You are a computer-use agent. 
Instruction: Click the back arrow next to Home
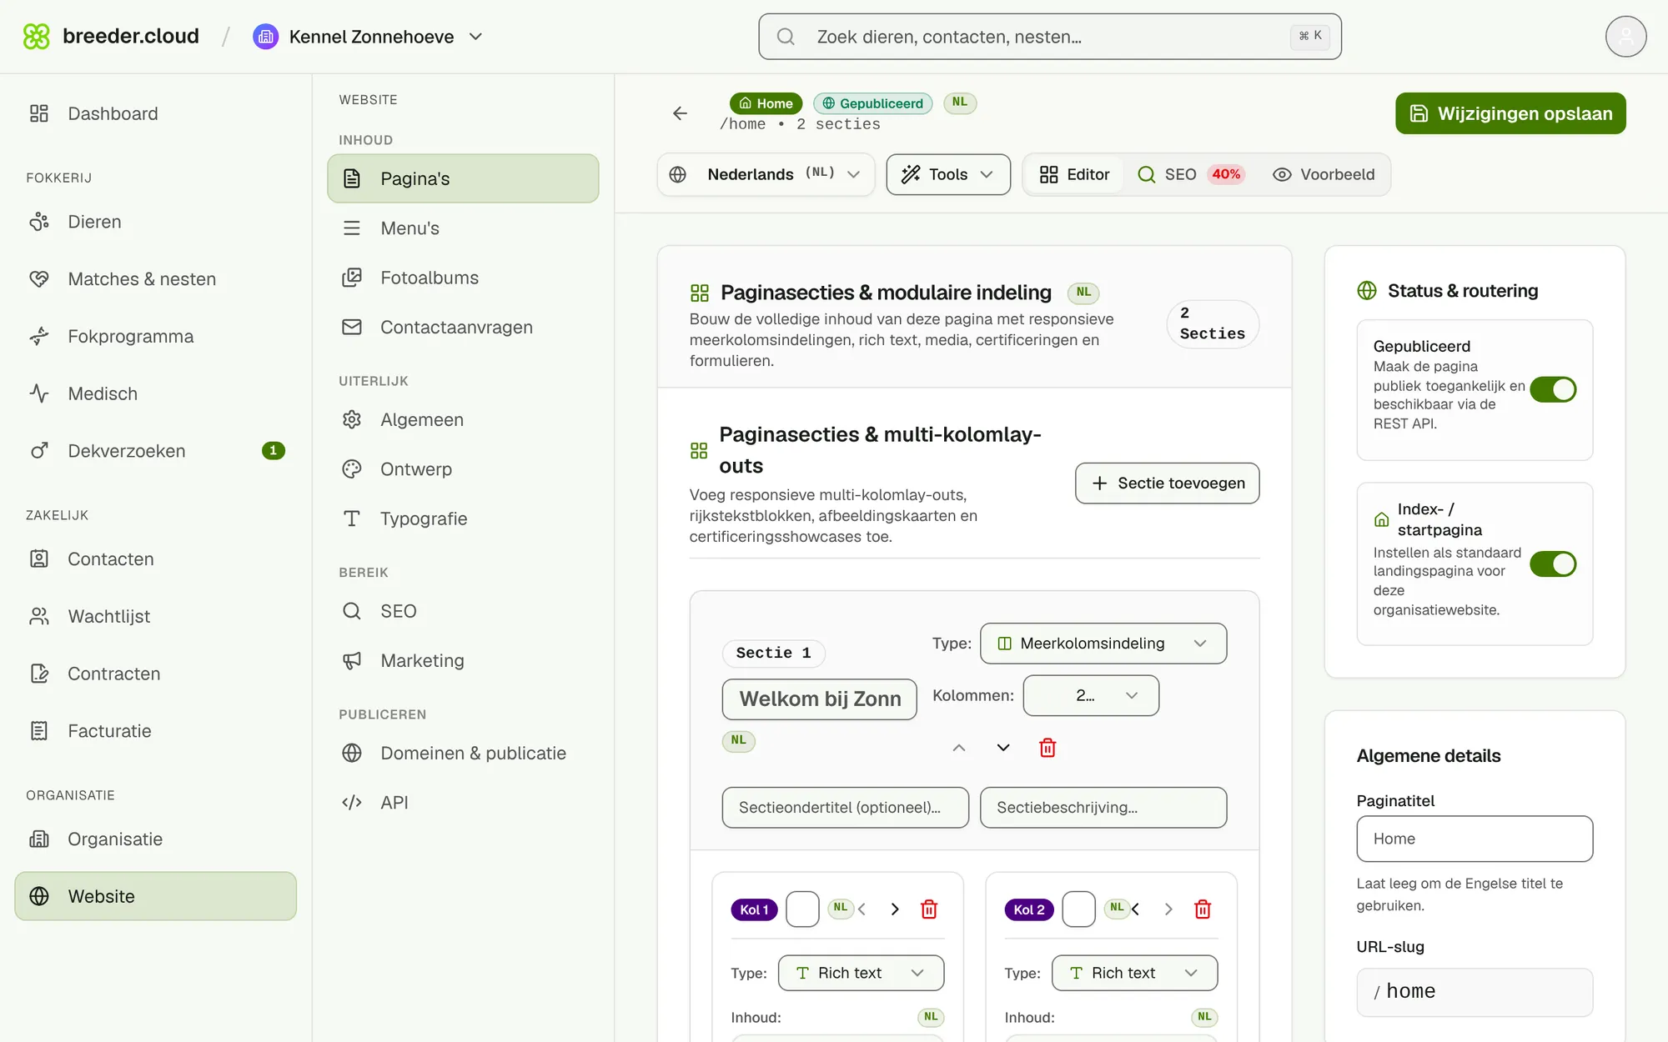click(680, 113)
